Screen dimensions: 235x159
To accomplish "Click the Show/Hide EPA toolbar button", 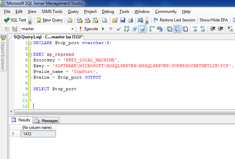I will 214,20.
